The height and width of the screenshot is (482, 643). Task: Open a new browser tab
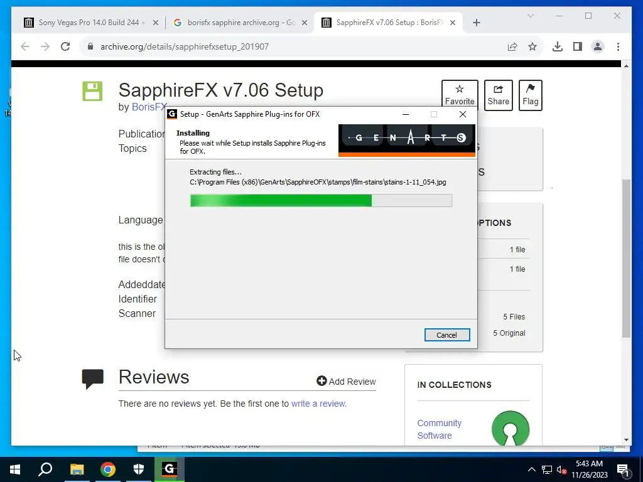pyautogui.click(x=476, y=23)
